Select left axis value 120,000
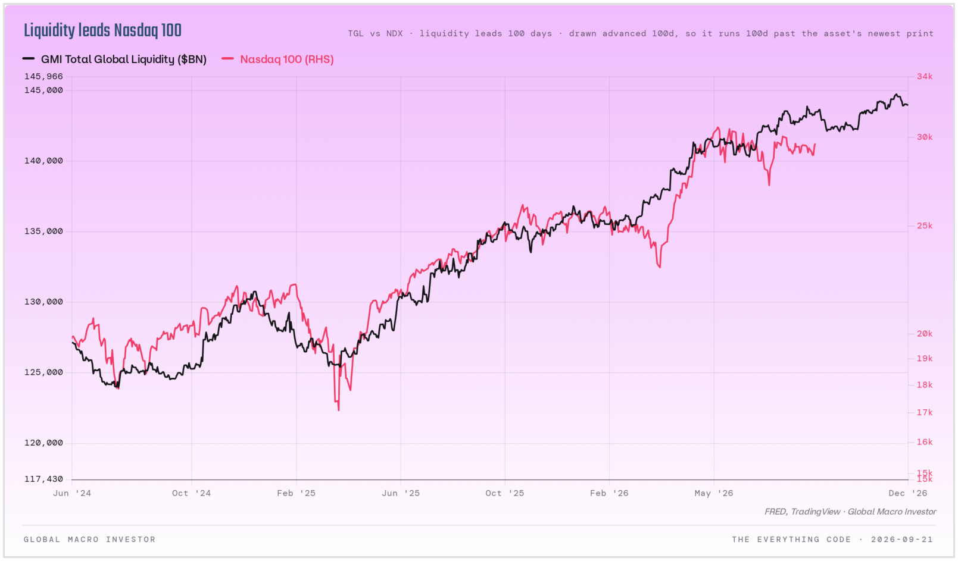 pos(43,443)
